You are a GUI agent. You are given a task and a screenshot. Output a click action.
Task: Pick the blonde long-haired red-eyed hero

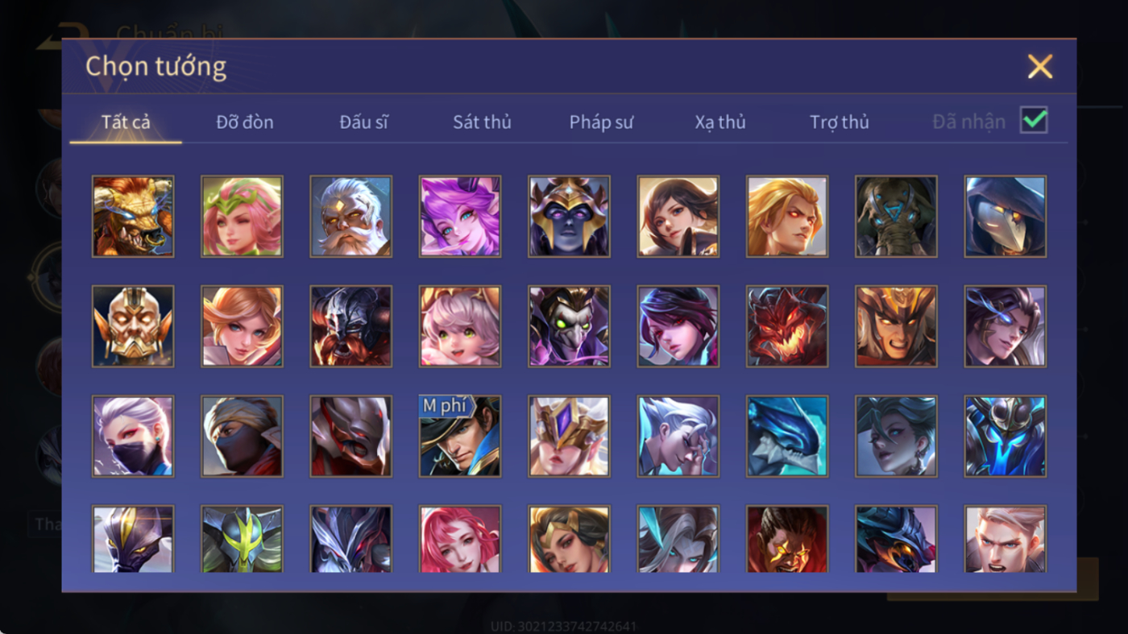point(787,217)
